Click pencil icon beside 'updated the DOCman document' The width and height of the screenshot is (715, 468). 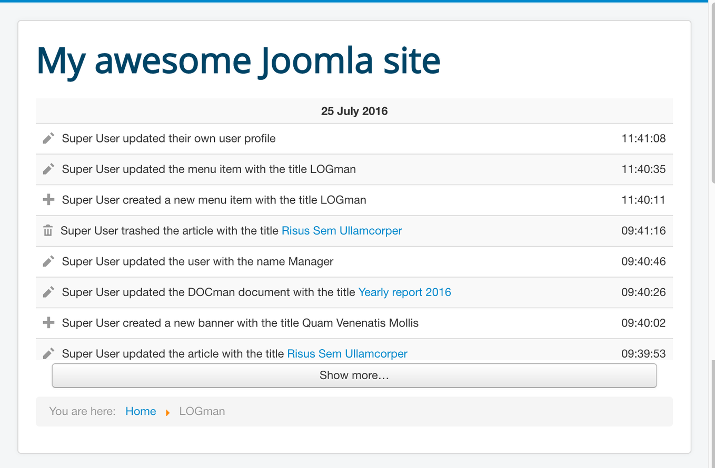tap(48, 292)
